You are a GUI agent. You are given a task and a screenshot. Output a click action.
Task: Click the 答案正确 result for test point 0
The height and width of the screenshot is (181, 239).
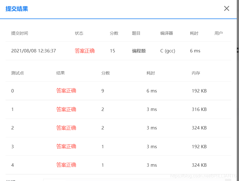coord(66,91)
